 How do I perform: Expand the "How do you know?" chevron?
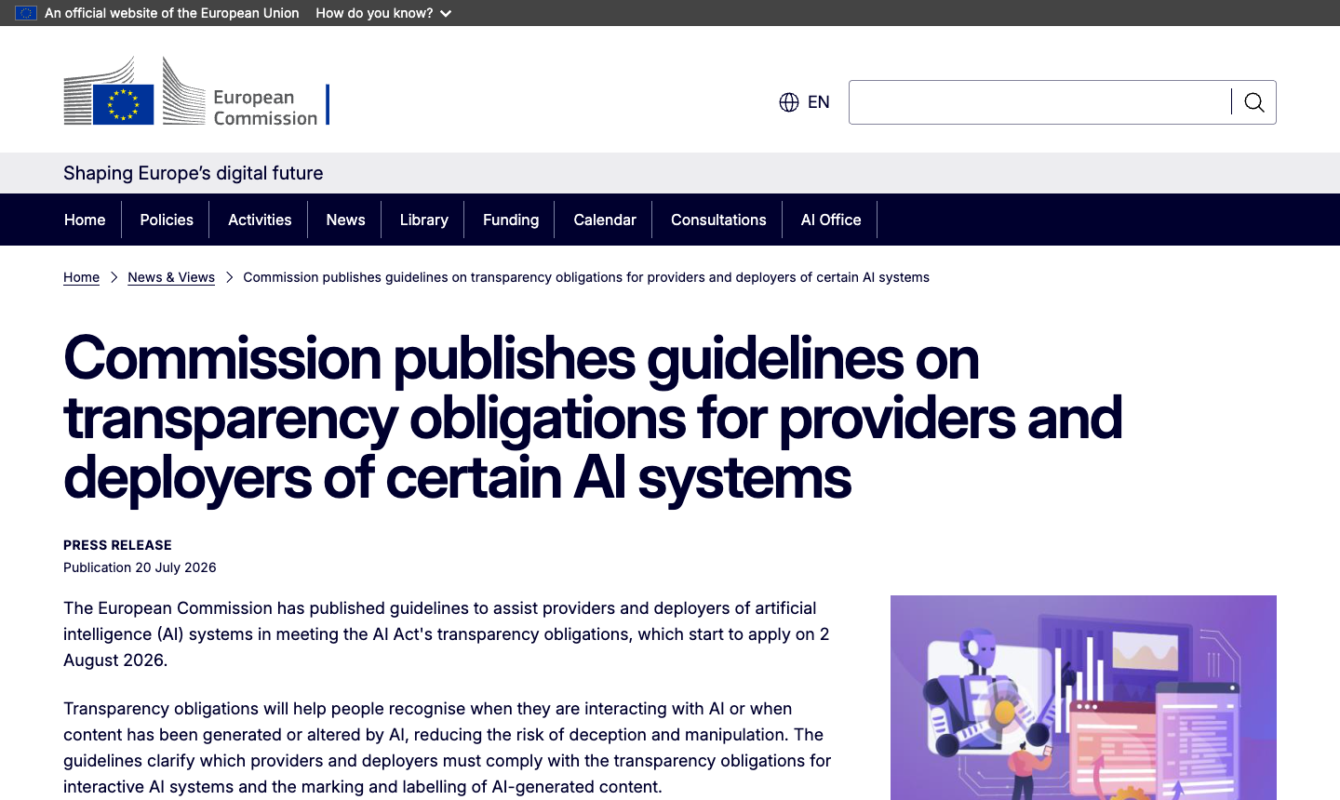(446, 14)
